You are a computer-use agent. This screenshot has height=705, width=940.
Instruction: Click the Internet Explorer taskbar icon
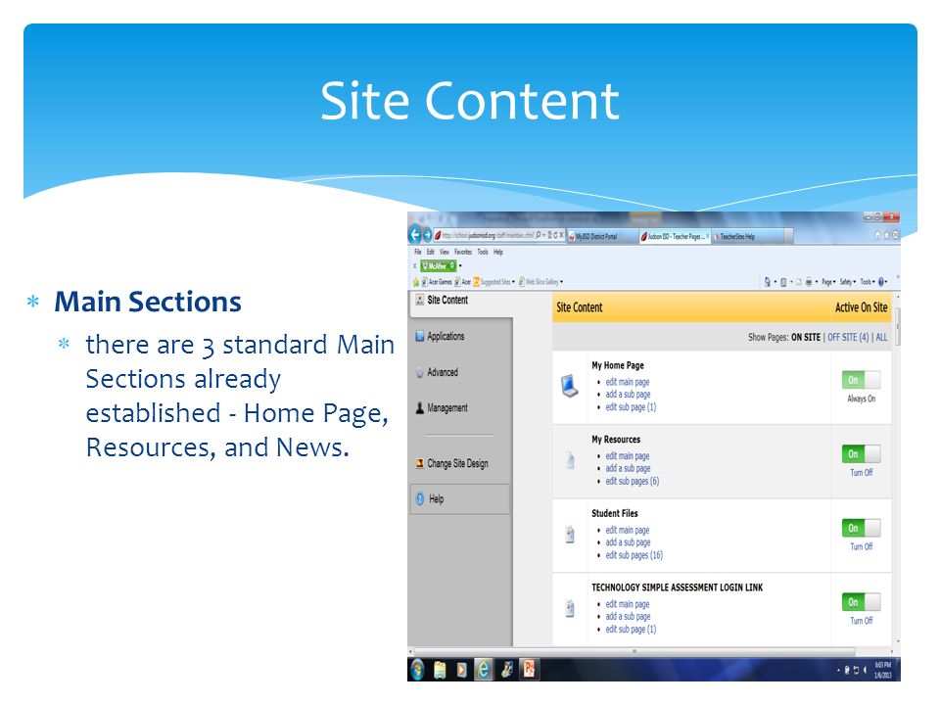click(x=483, y=669)
